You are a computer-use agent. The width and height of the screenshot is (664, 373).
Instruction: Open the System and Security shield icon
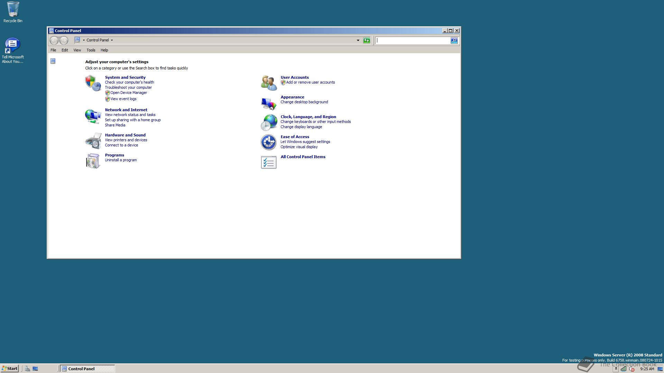point(93,83)
